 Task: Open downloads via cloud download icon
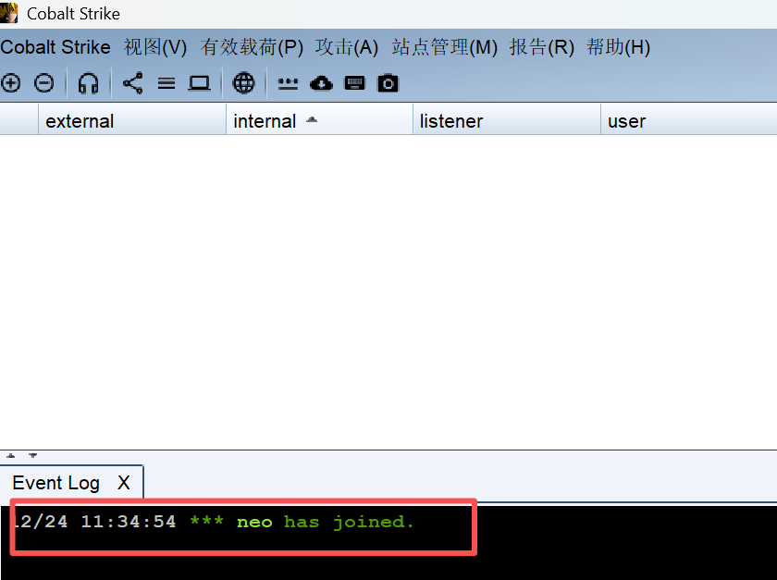[321, 83]
